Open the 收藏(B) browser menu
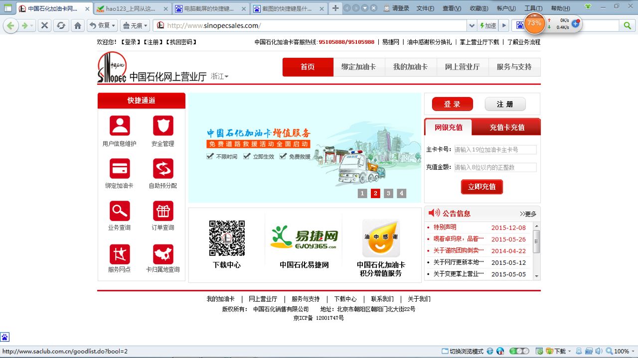This screenshot has height=358, width=638. 479,8
